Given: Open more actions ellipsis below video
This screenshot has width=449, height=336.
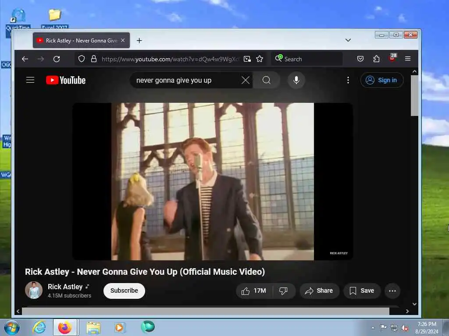Looking at the screenshot, I should coord(392,291).
